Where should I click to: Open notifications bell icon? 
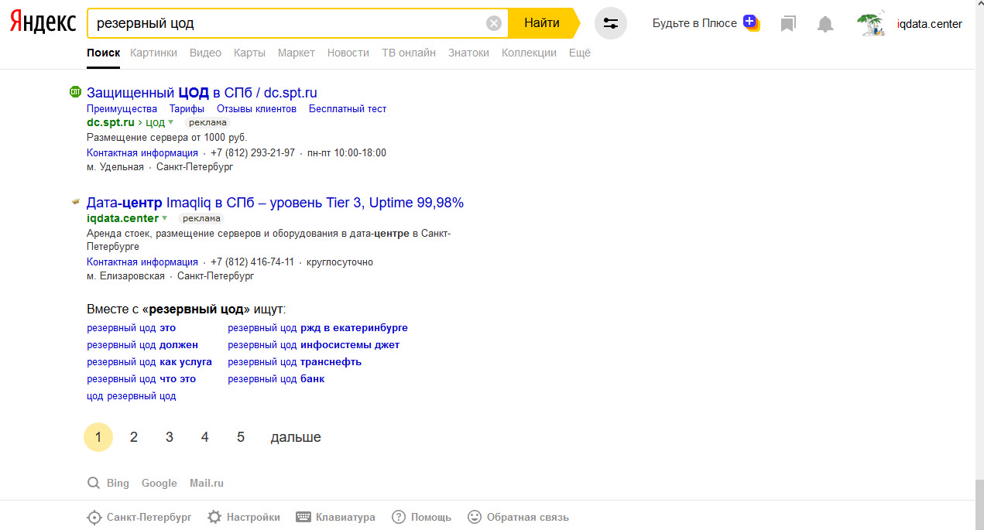pos(825,24)
